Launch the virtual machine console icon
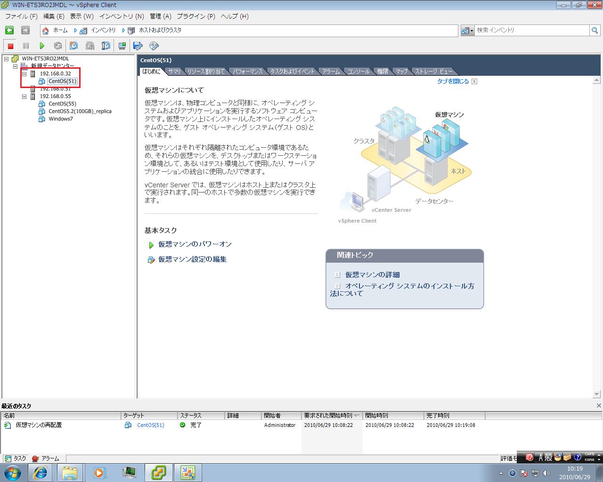603x482 pixels. (x=122, y=46)
